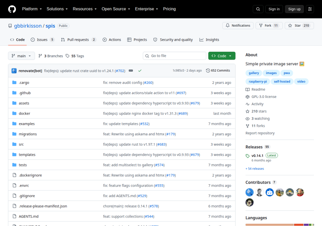Click the license scale icon

point(247,97)
